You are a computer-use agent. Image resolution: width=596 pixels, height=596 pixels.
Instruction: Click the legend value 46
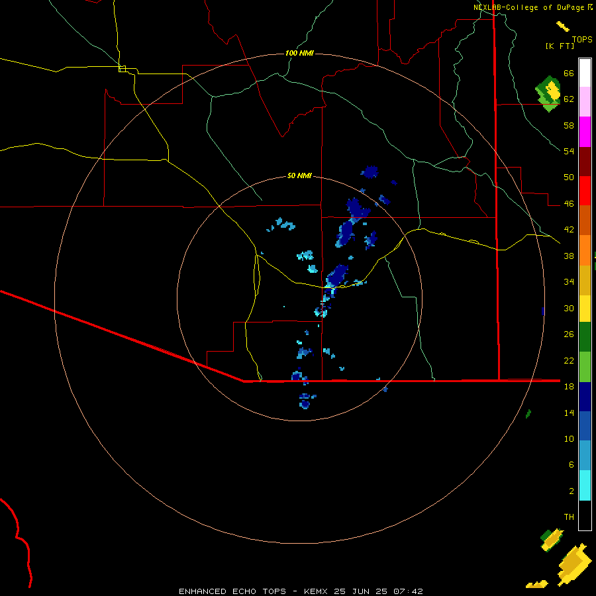(x=569, y=204)
